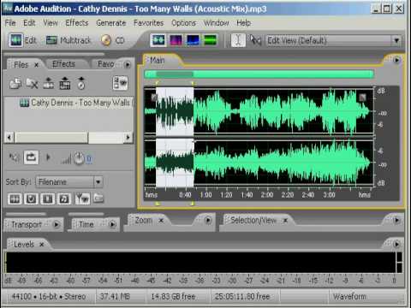Show spectral frequency display
Image resolution: width=411 pixels, height=308 pixels.
(x=176, y=40)
